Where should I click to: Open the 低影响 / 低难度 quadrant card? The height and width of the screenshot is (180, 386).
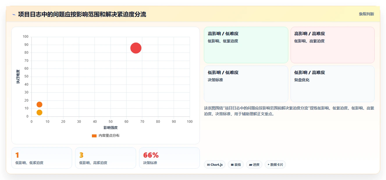(246, 84)
